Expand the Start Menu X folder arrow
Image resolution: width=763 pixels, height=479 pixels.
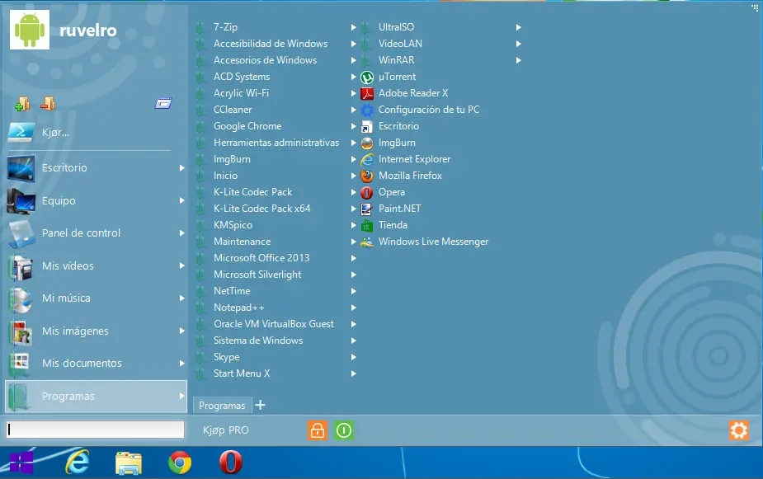353,374
